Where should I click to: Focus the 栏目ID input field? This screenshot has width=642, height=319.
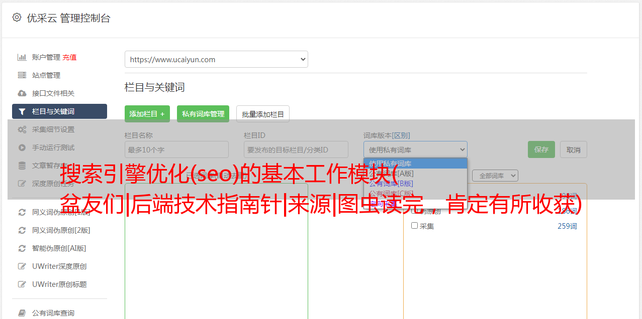296,149
